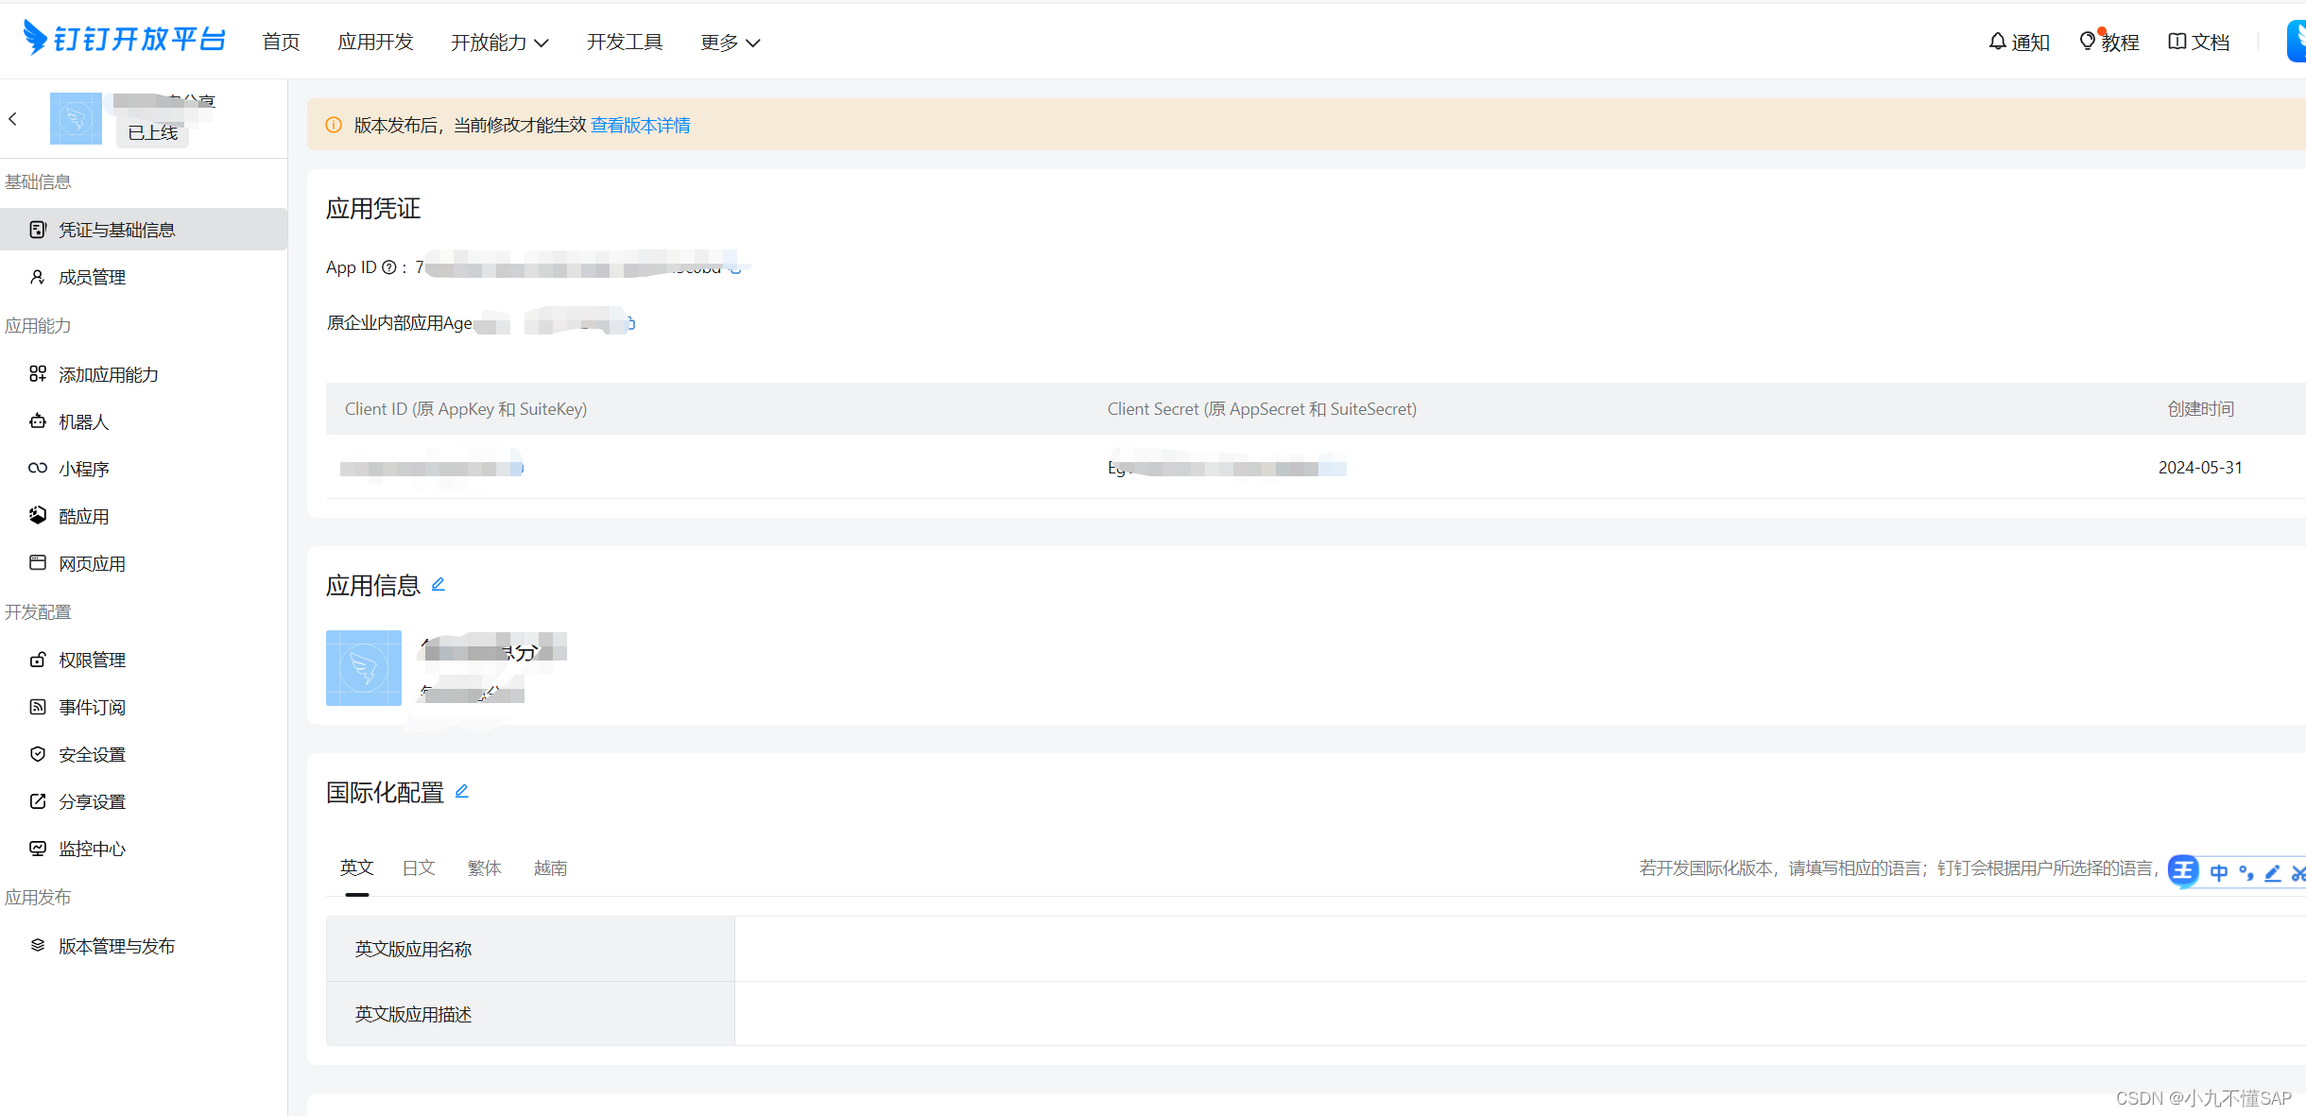Open 监控中心 monitoring center
The image size is (2306, 1116).
(92, 850)
